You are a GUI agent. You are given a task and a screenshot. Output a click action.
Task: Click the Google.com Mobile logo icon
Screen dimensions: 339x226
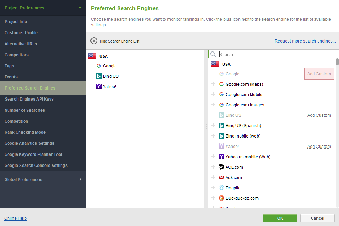(x=221, y=94)
